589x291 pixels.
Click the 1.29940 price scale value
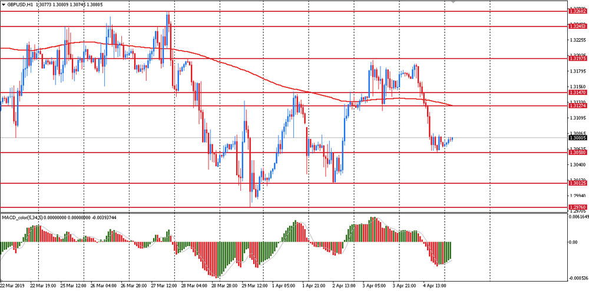(x=578, y=196)
